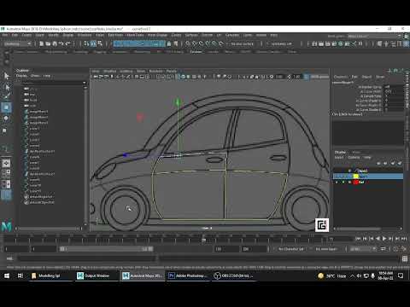Screen dimensions: 410x307
Task: Click the Undo arrow icon
Action: coord(61,43)
